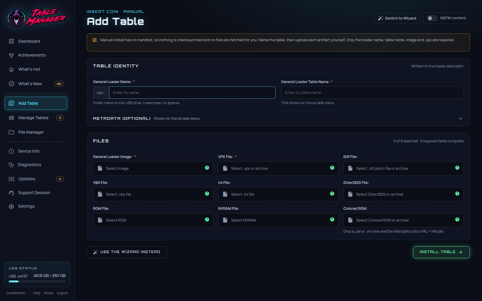Go to Achievements in the sidebar
Viewport: 482px width, 301px height.
(x=36, y=55)
